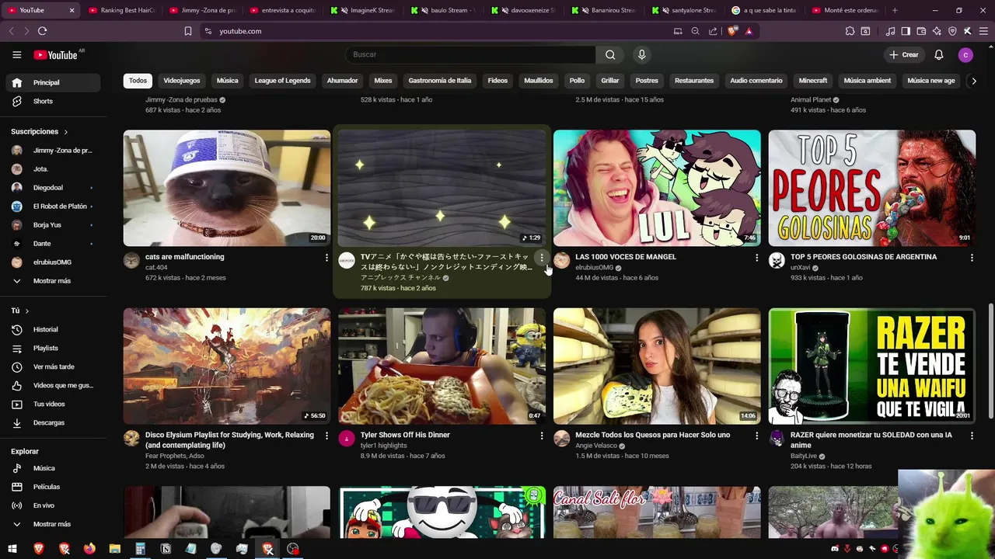
Task: Open the browser extensions puzzle icon
Action: tap(850, 31)
